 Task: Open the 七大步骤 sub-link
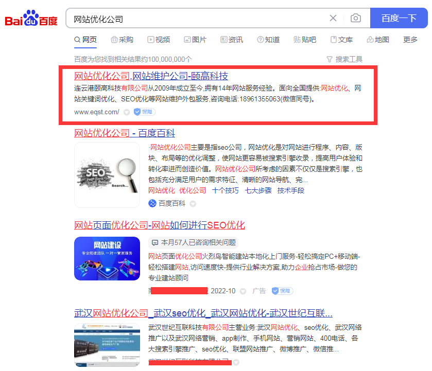[258, 190]
